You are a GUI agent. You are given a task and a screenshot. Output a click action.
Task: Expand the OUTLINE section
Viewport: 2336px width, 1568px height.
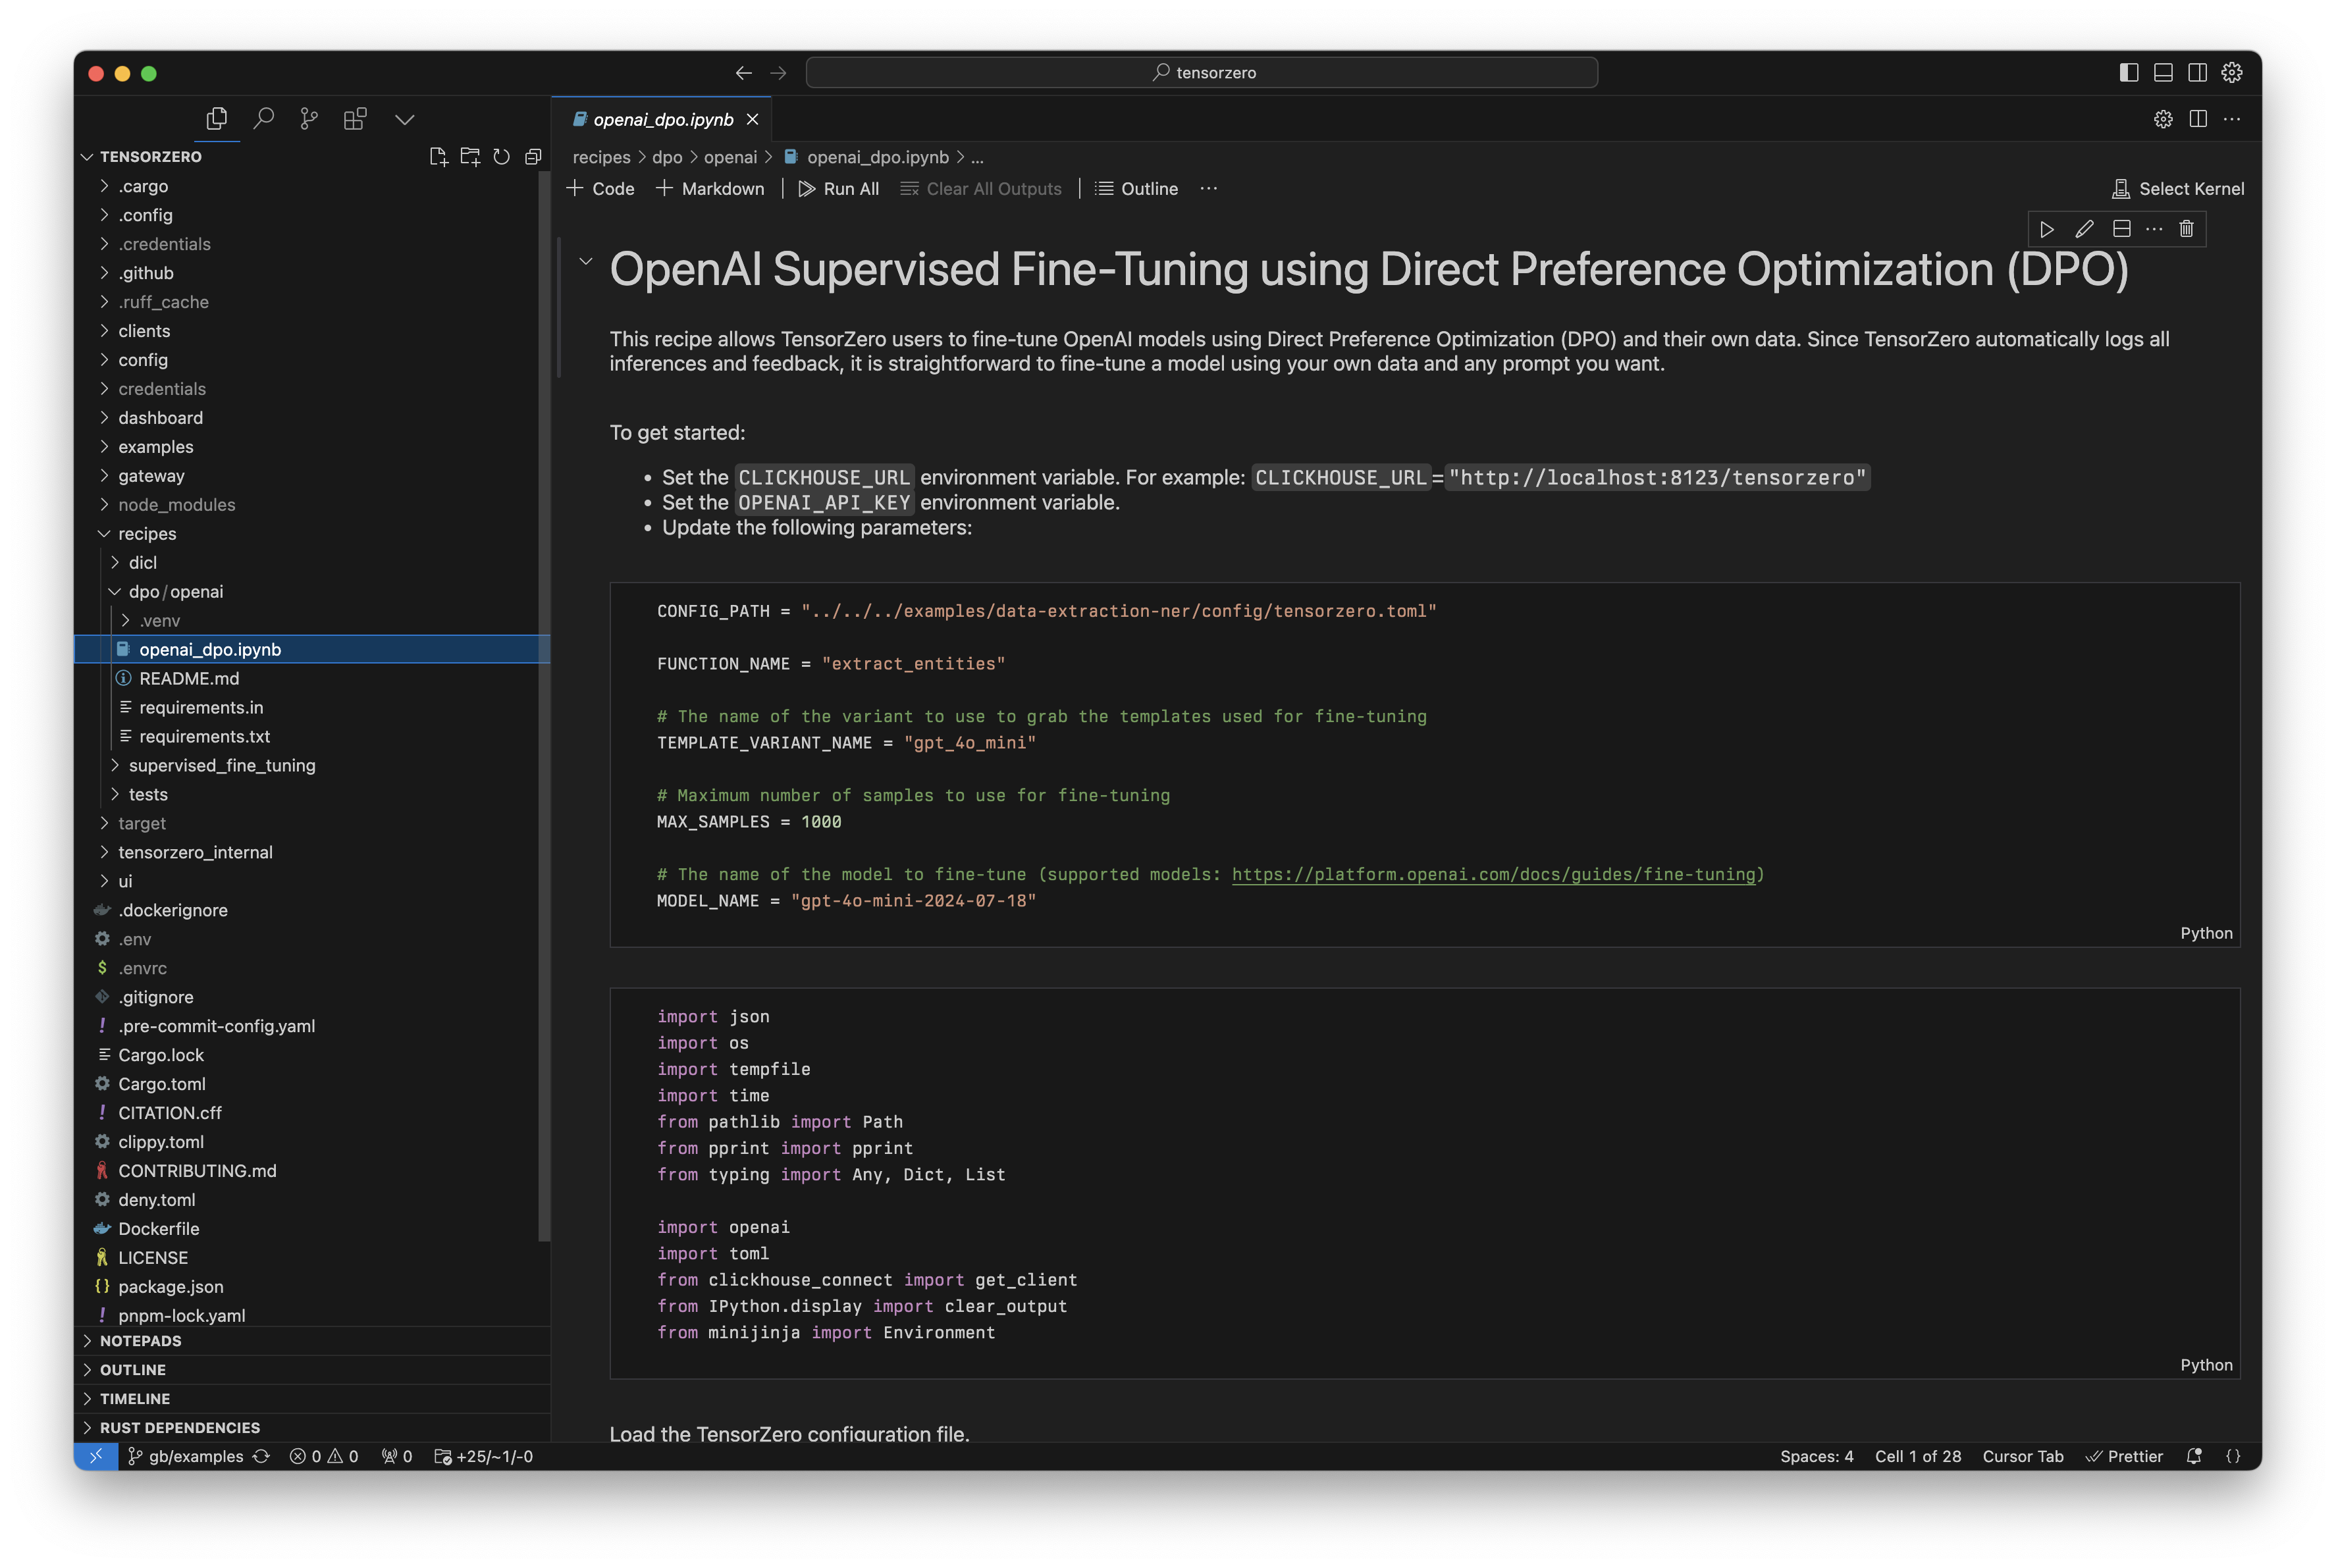click(x=133, y=1369)
